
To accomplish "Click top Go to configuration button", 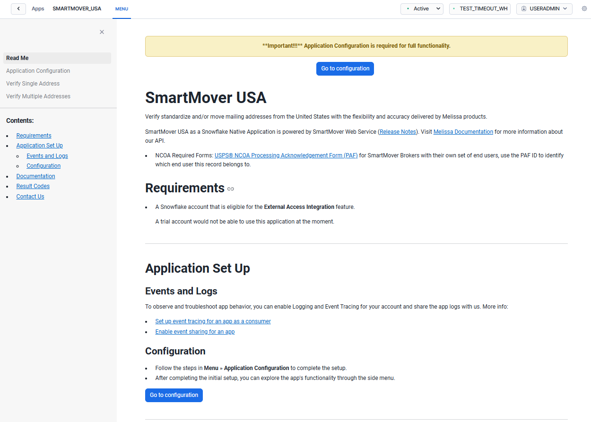I will pyautogui.click(x=345, y=69).
